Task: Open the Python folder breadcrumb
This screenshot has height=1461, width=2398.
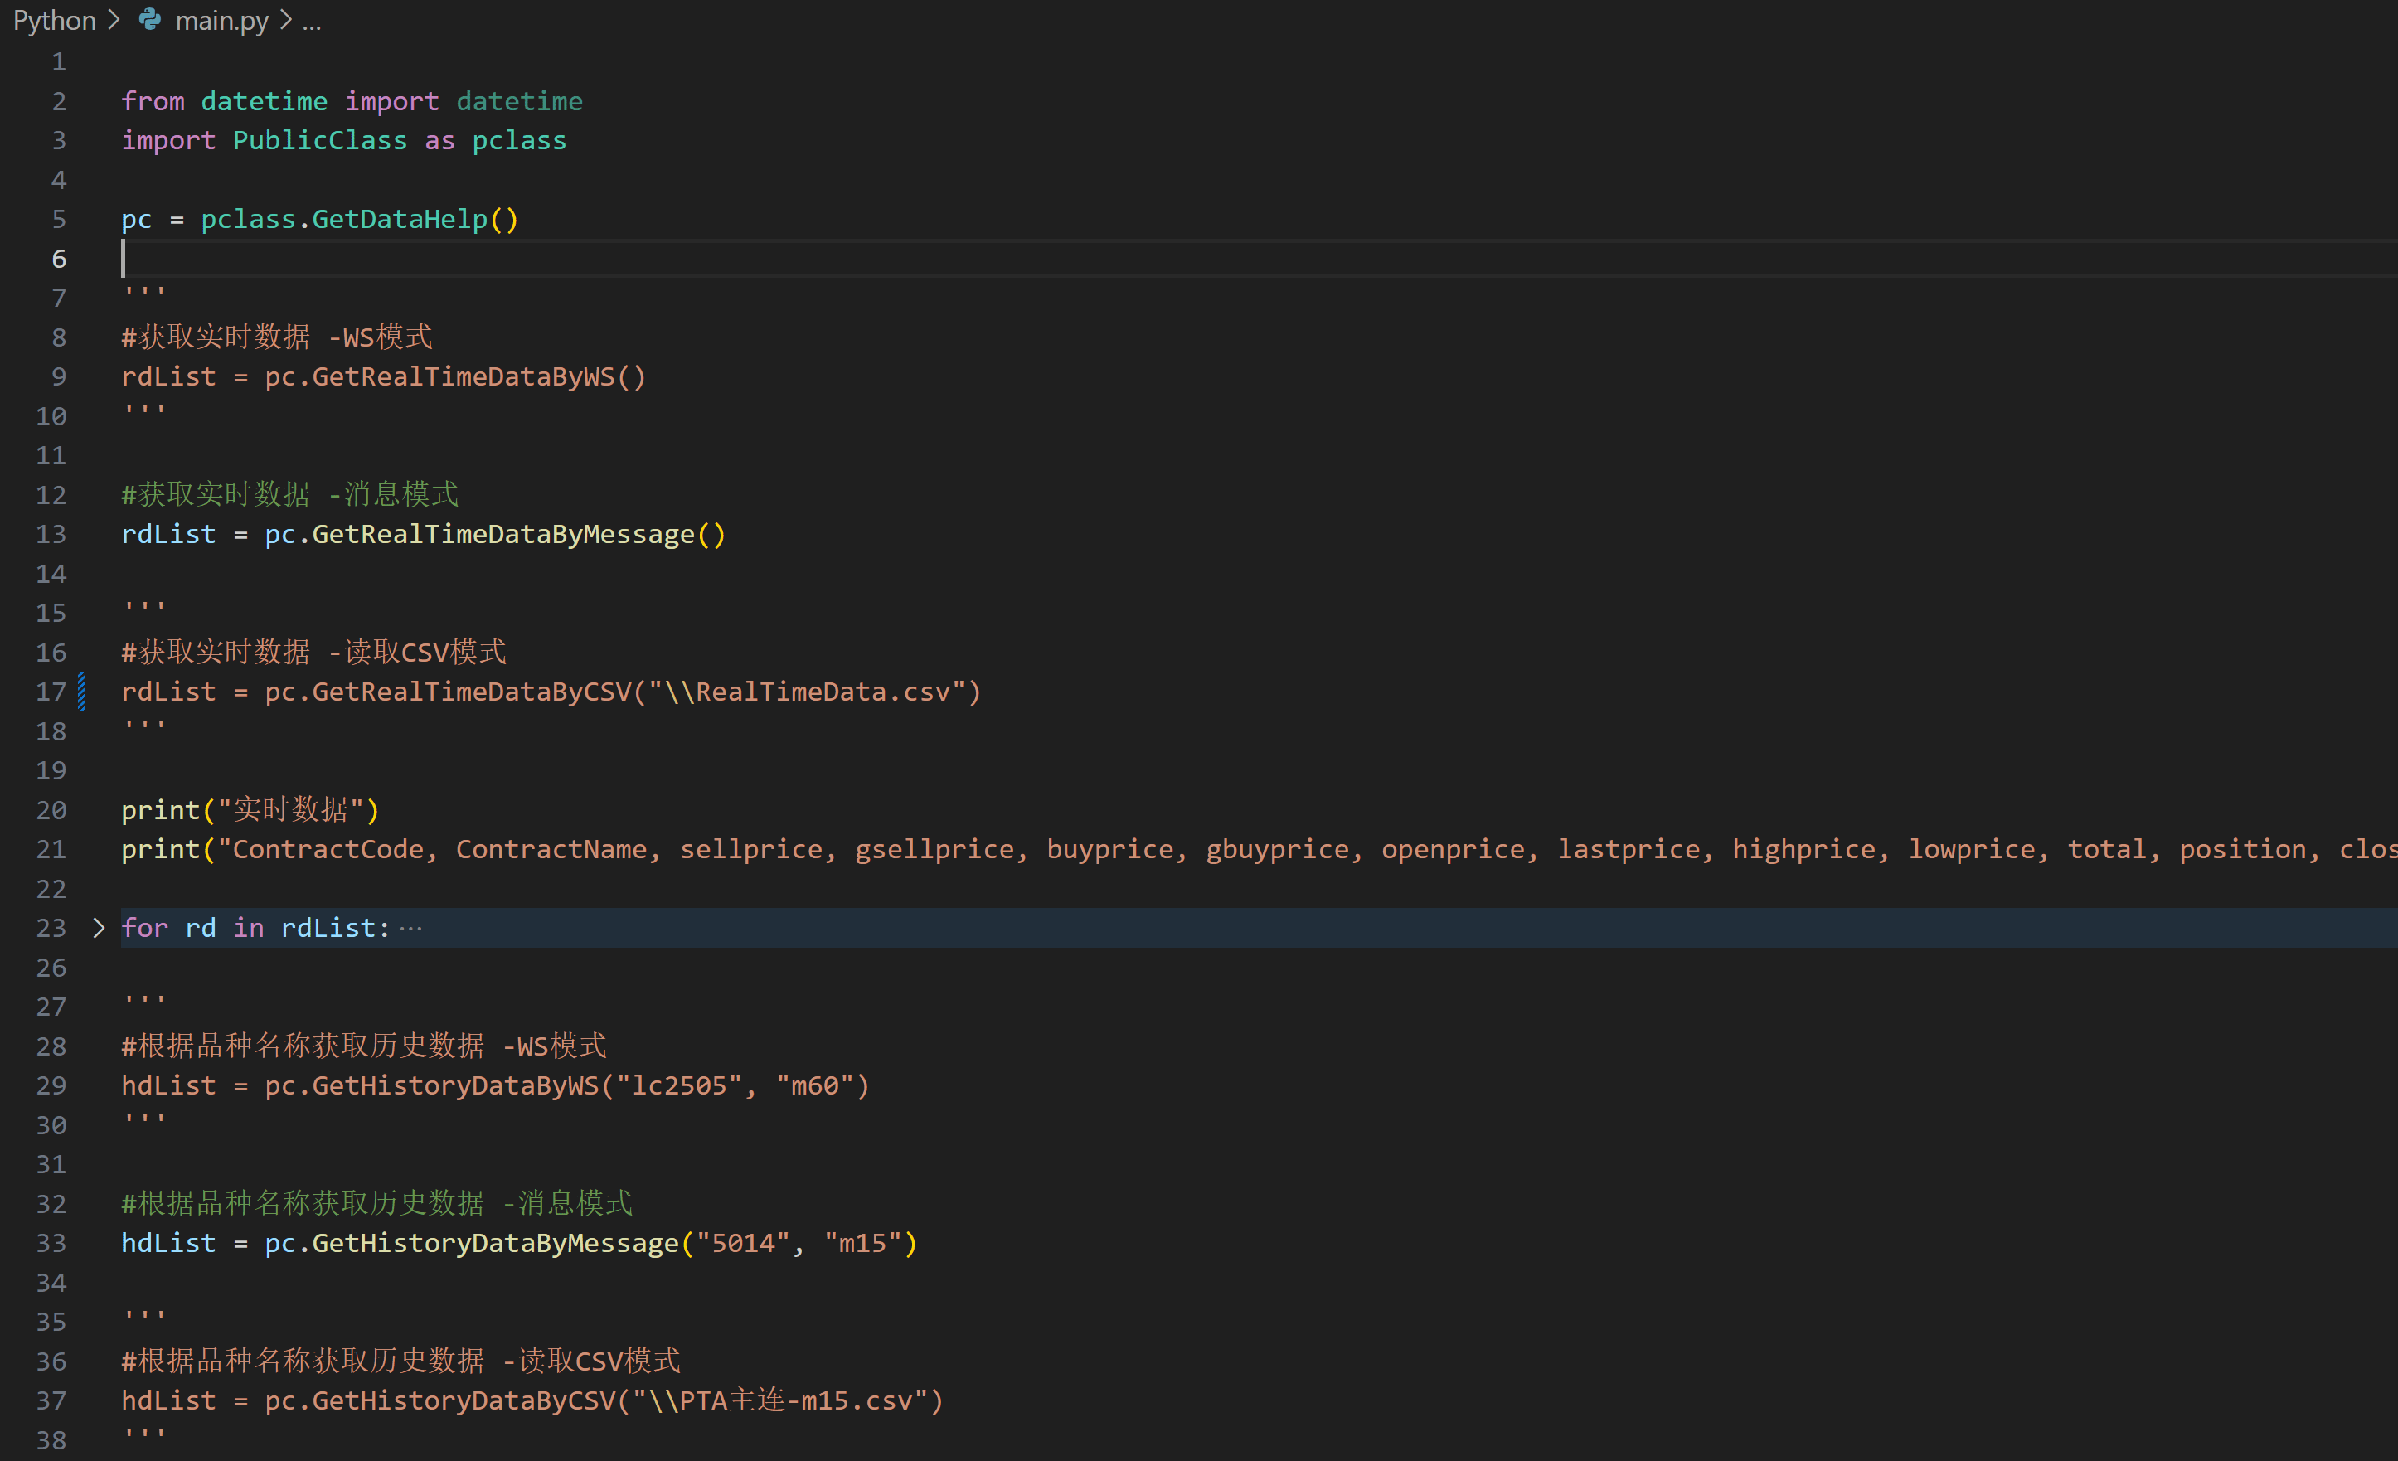Action: (x=55, y=19)
